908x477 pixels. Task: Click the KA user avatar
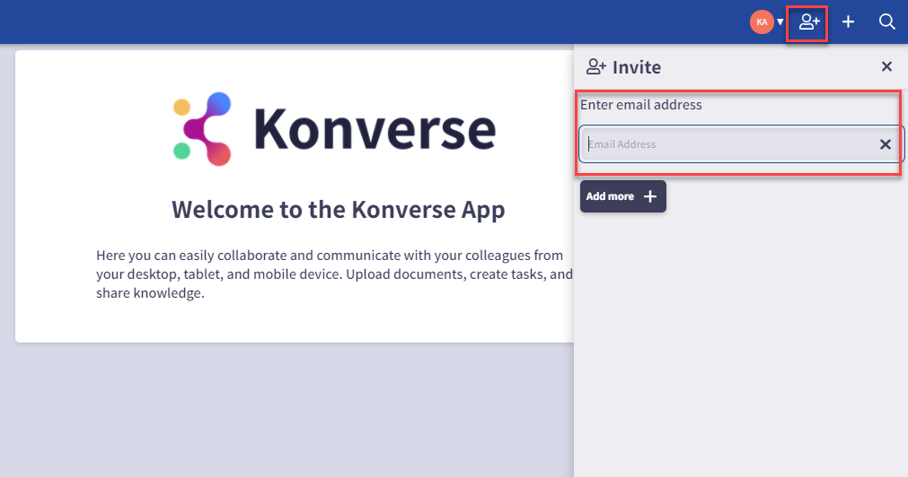pyautogui.click(x=763, y=22)
